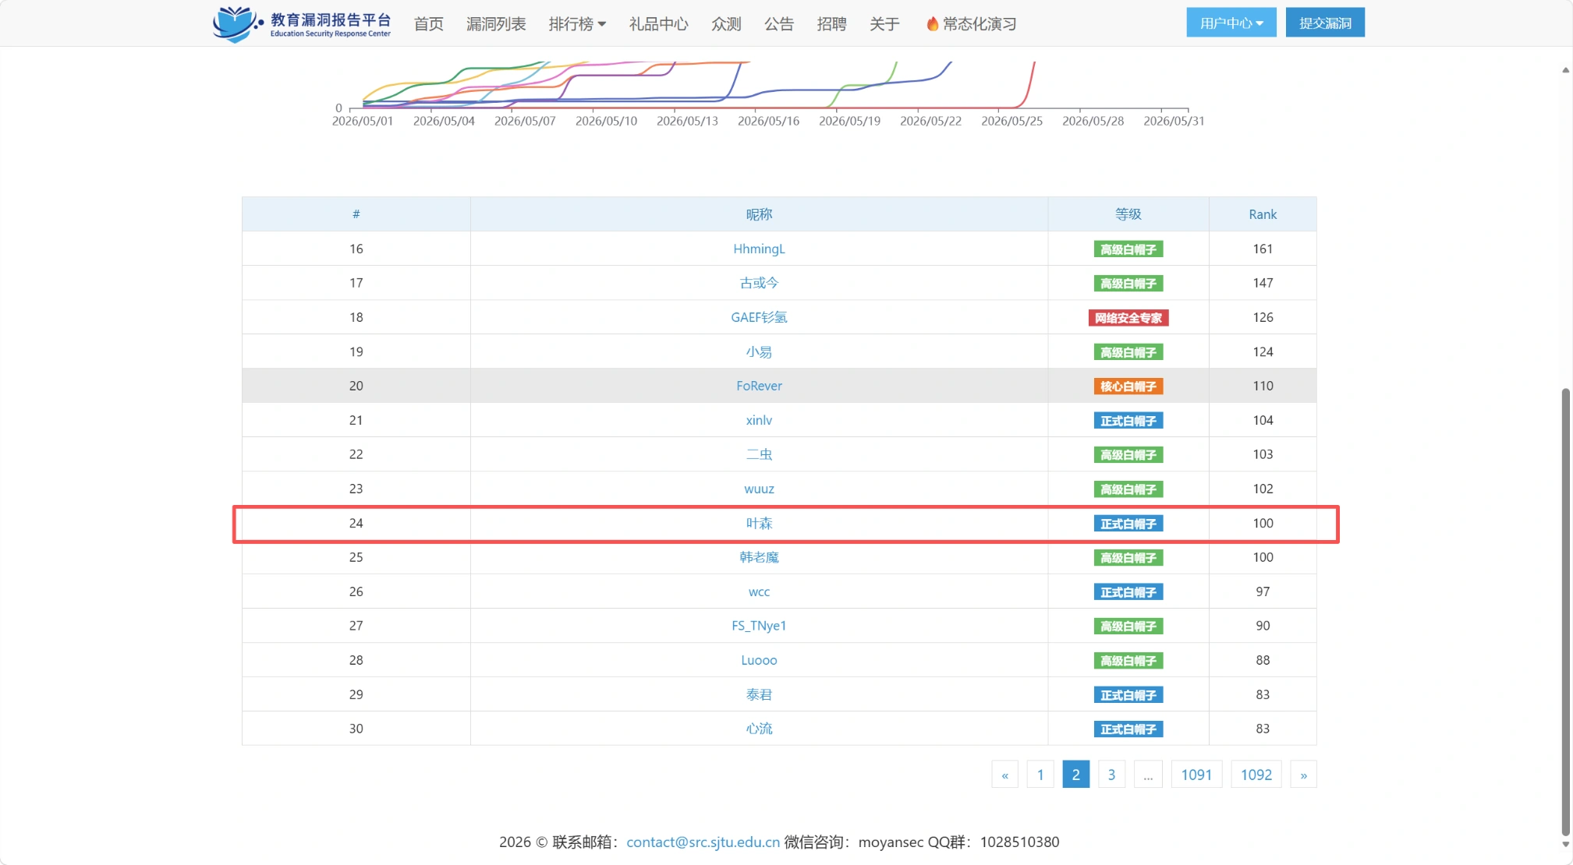Open user profile 泰君

pyautogui.click(x=759, y=694)
